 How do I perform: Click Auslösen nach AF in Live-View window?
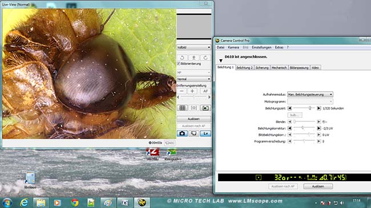(194, 126)
